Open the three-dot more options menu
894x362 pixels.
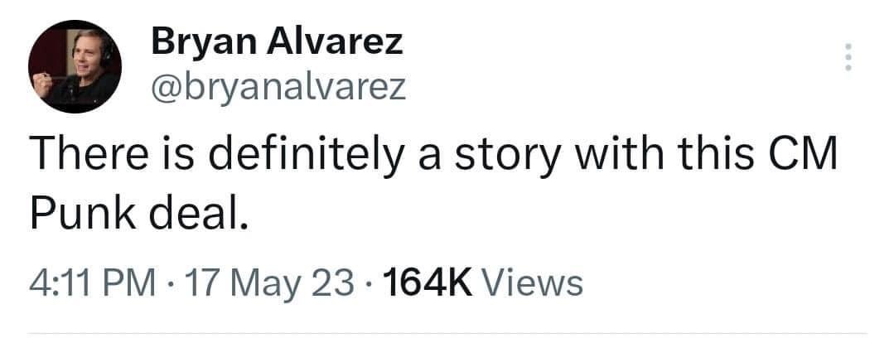(847, 56)
